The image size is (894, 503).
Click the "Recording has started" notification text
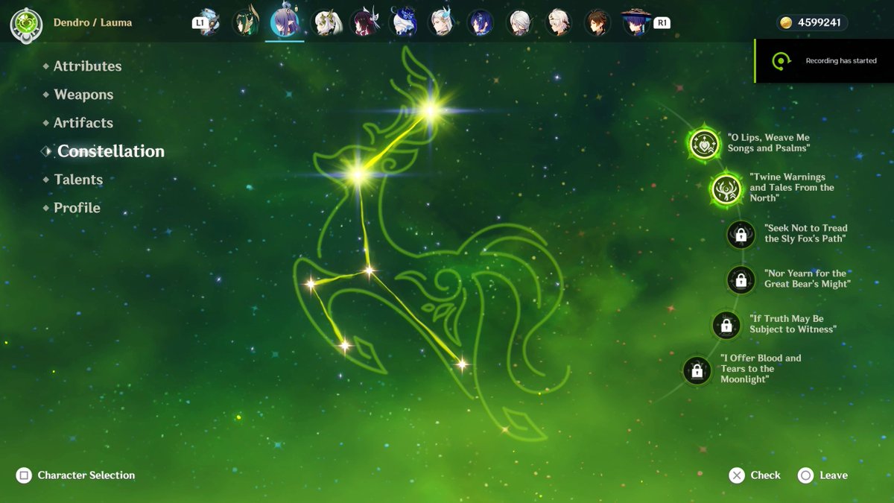841,61
